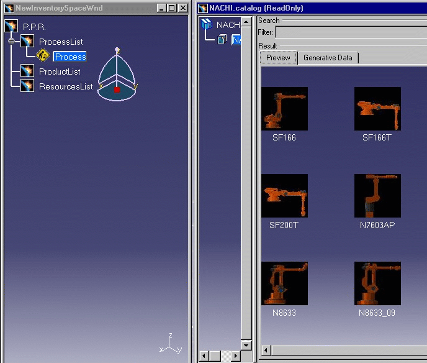Viewport: 427px width, 363px height.
Task: Select the yellow Process activity icon
Action: pos(43,56)
